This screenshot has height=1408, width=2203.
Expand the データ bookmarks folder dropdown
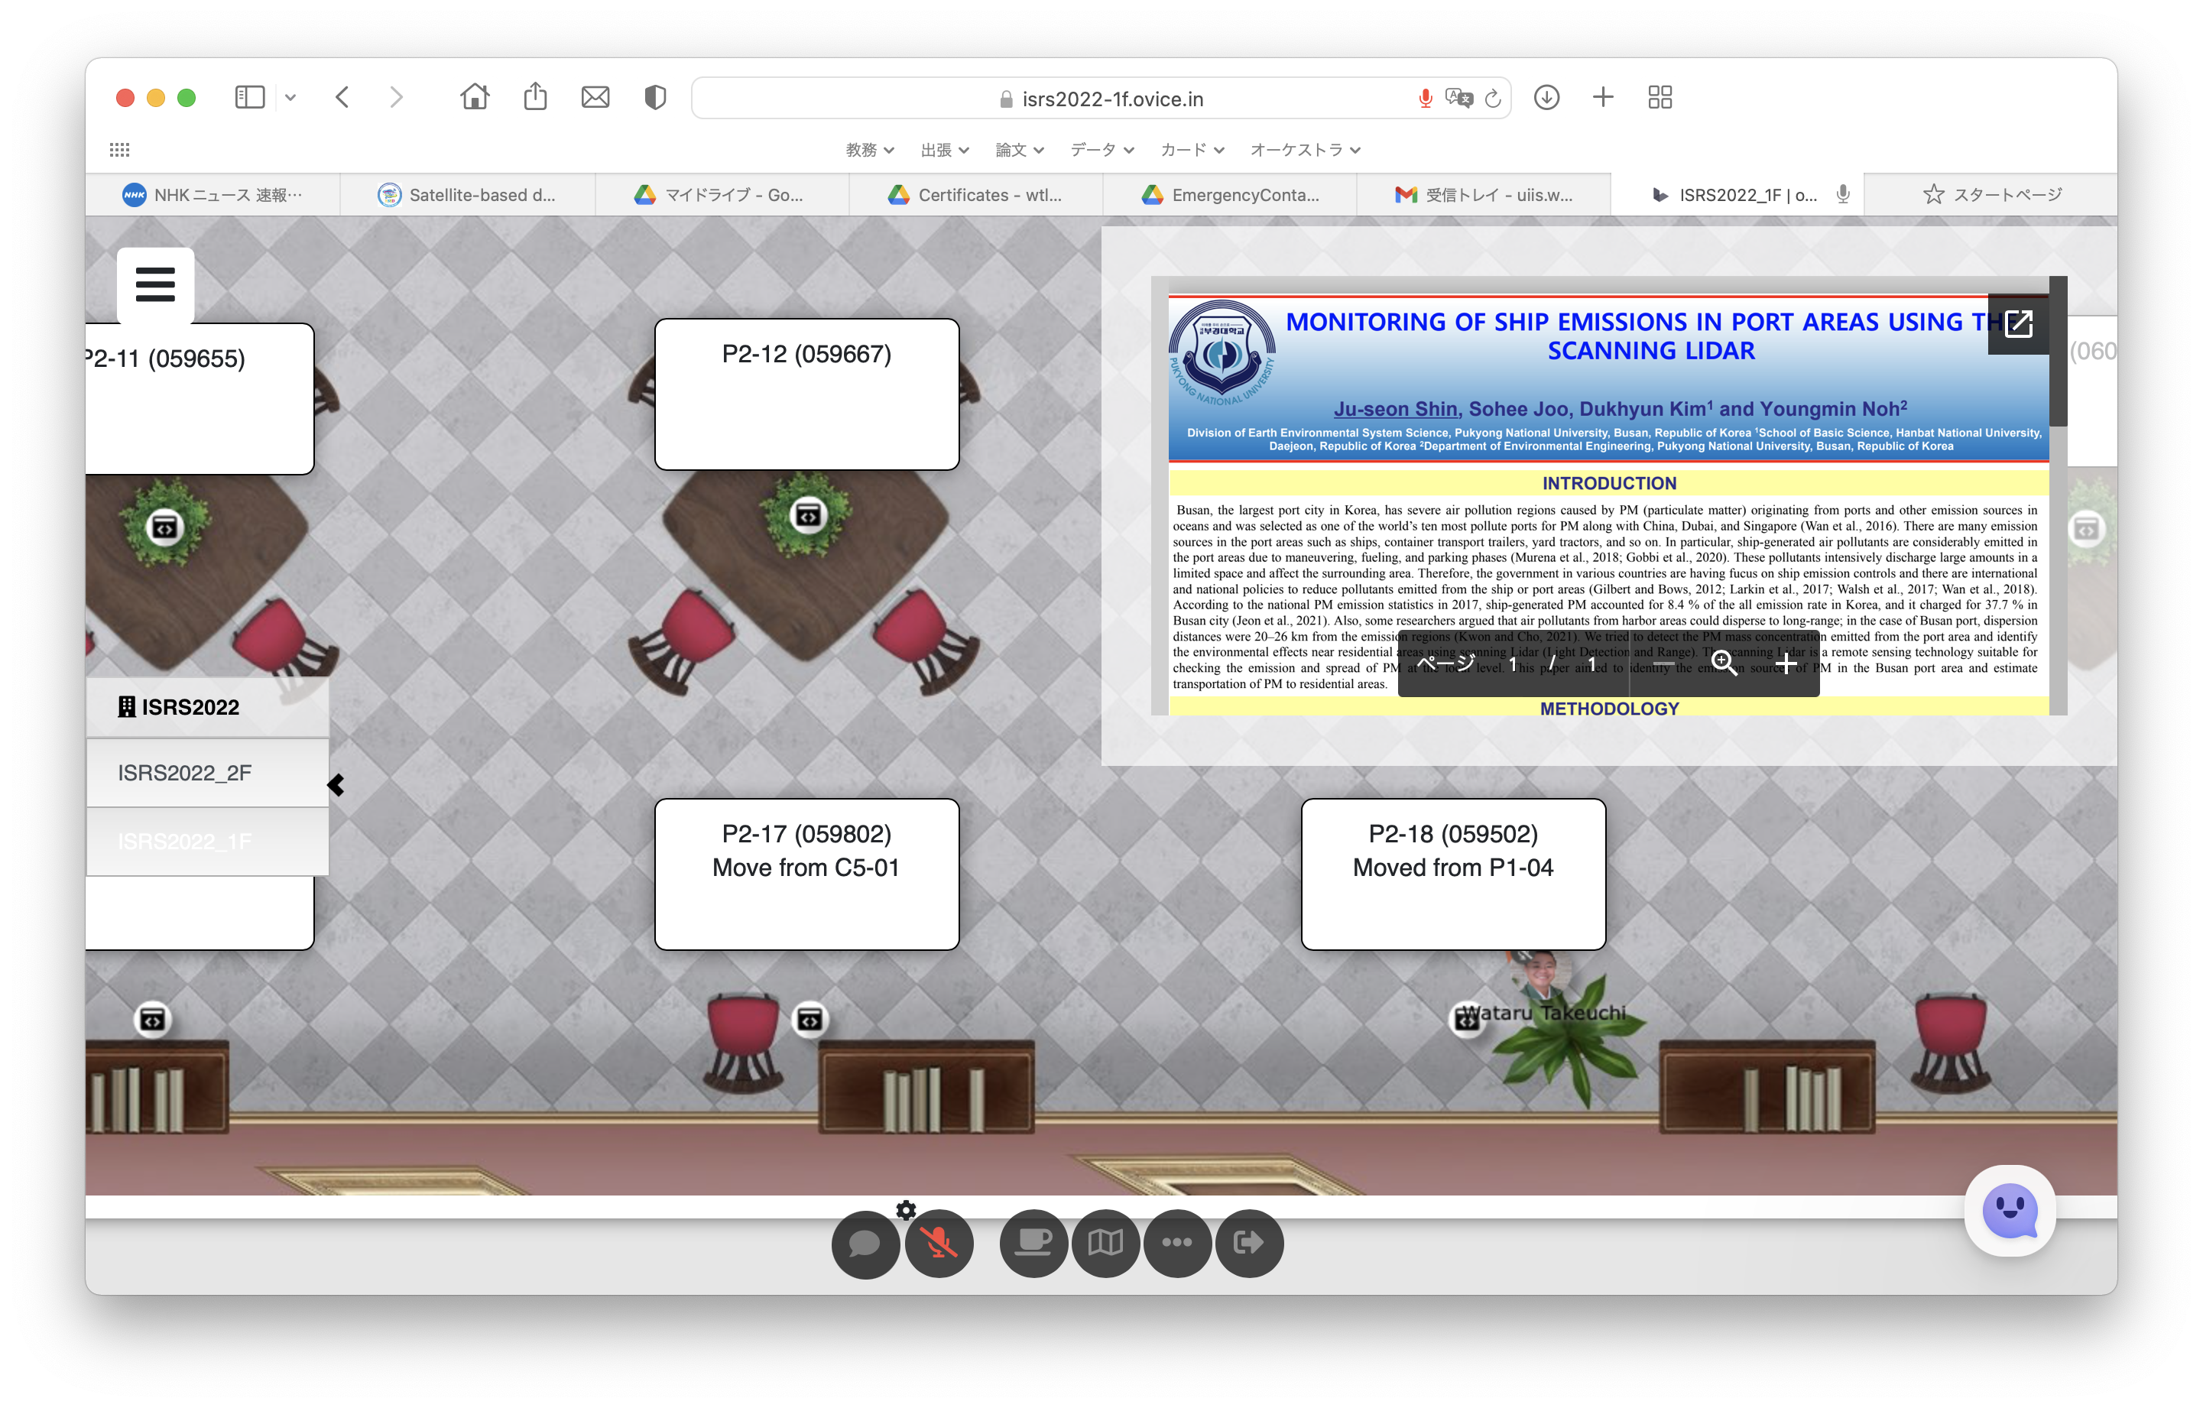point(1101,150)
